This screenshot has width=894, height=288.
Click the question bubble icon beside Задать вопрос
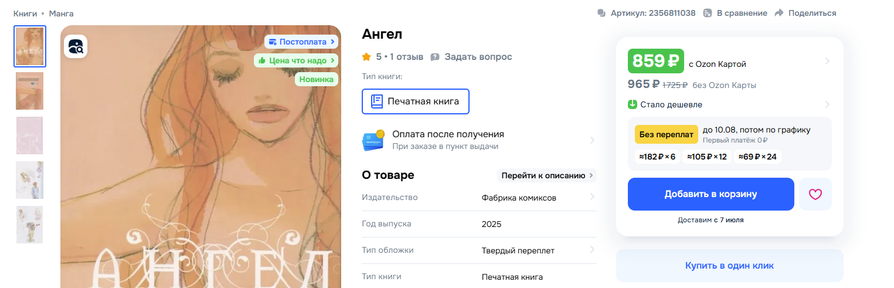(435, 57)
